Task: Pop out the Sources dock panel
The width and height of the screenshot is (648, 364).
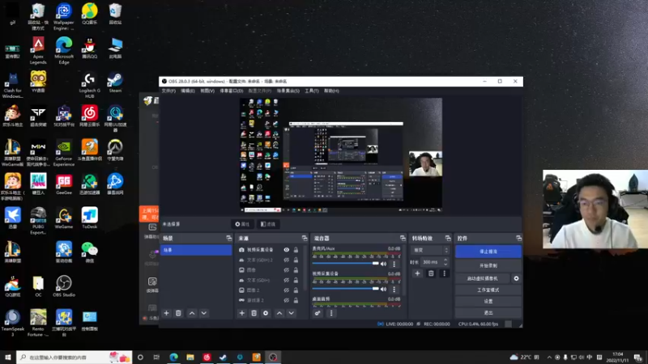Action: coord(305,238)
